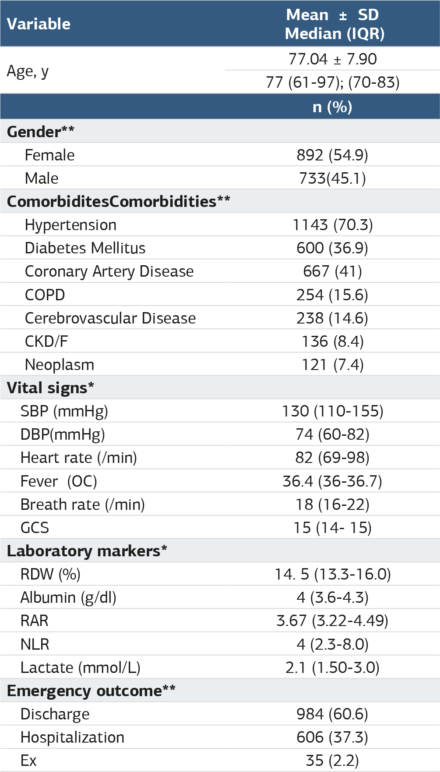The image size is (440, 772).
Task: Select the Vital signs section heading
Action: [50, 388]
